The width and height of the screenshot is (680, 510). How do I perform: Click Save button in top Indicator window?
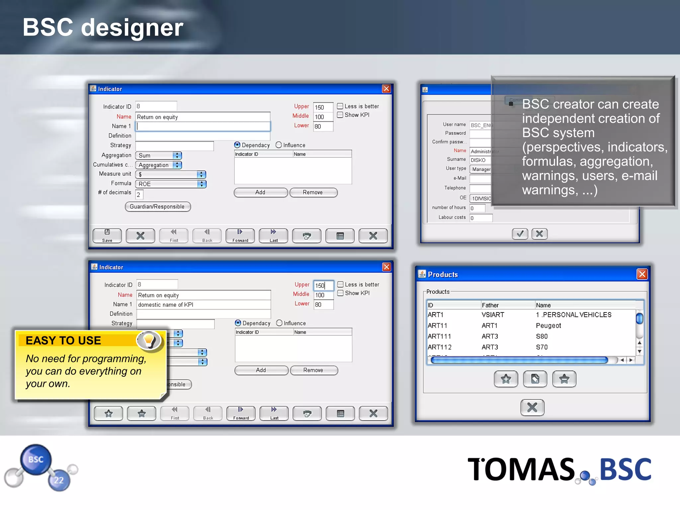click(107, 236)
